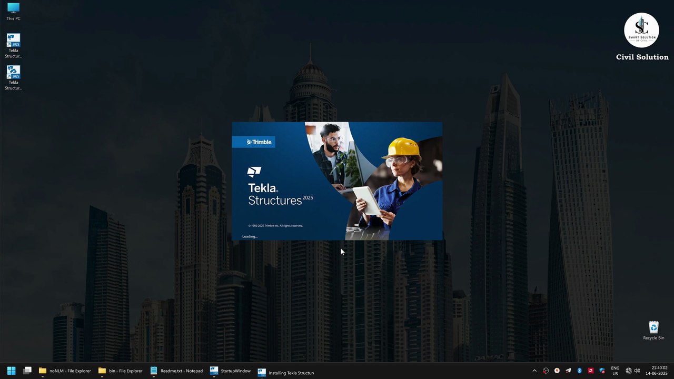Switch to the noNLM File Explorer window
The image size is (674, 379).
pyautogui.click(x=65, y=371)
